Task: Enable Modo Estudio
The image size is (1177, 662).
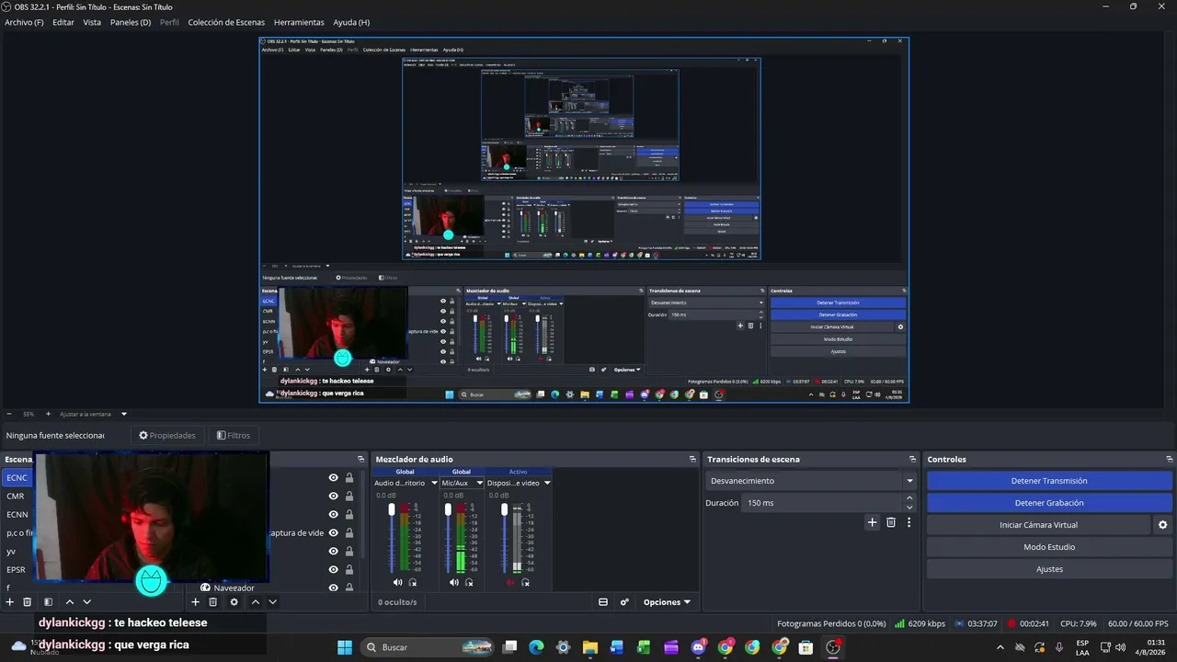Action: (1049, 547)
